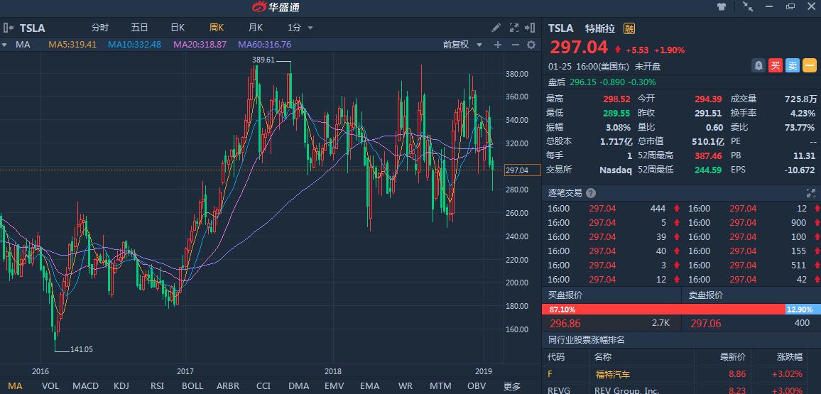Switch to the 五日 five-day tab
The height and width of the screenshot is (394, 821).
click(139, 28)
